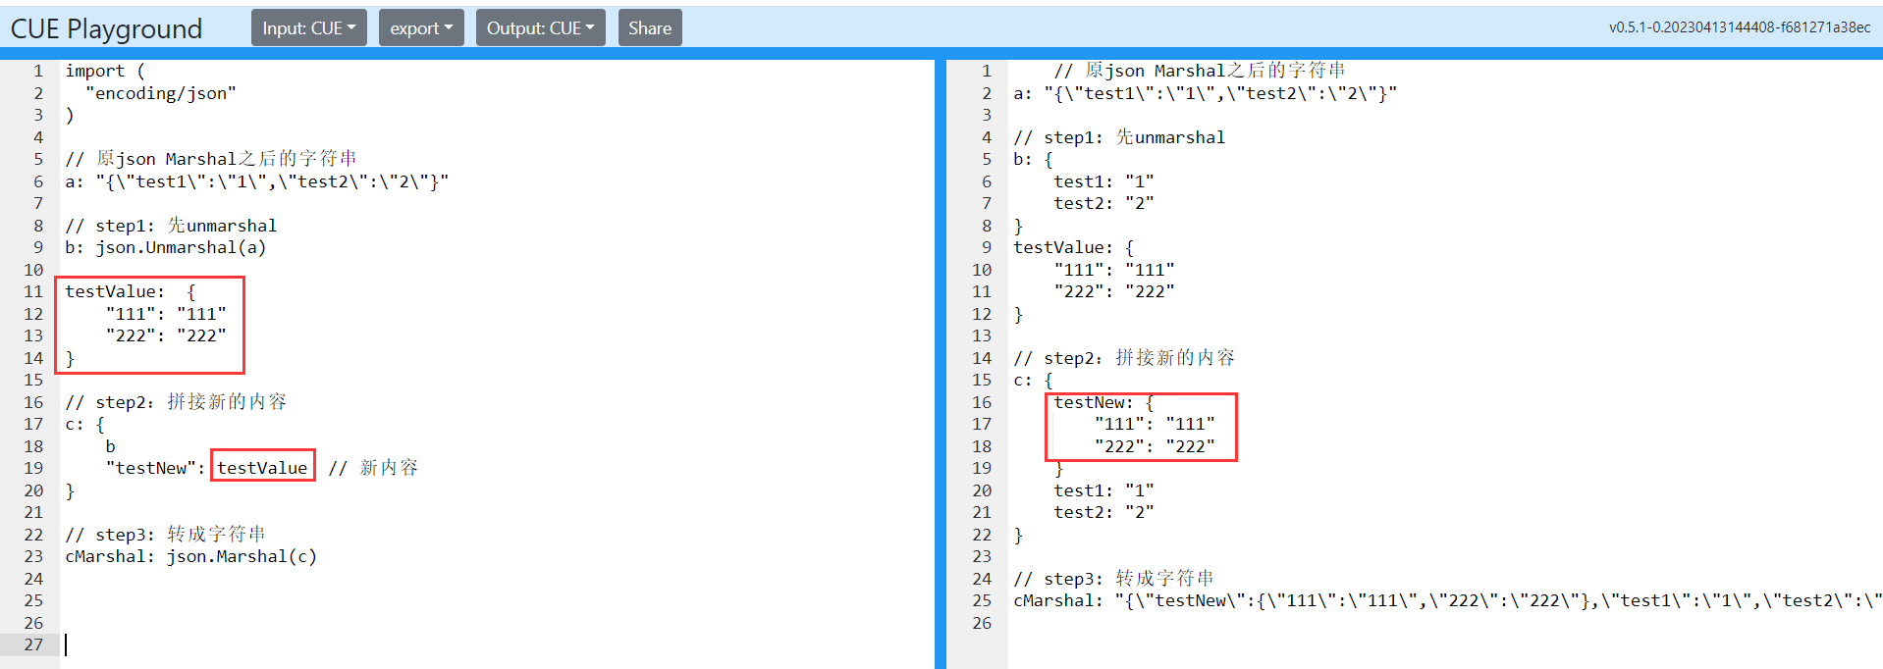Click test2: "2" on output line 21
Image resolution: width=1883 pixels, height=669 pixels.
[x=1104, y=512]
